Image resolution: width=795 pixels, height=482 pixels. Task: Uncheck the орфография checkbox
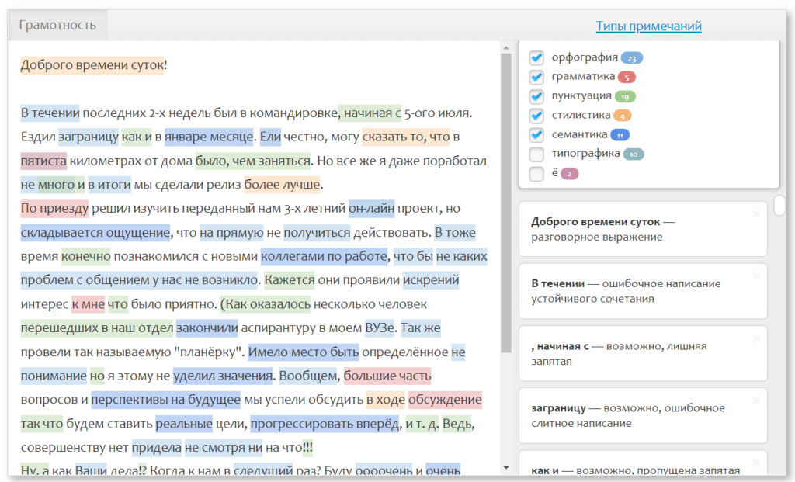(x=536, y=58)
